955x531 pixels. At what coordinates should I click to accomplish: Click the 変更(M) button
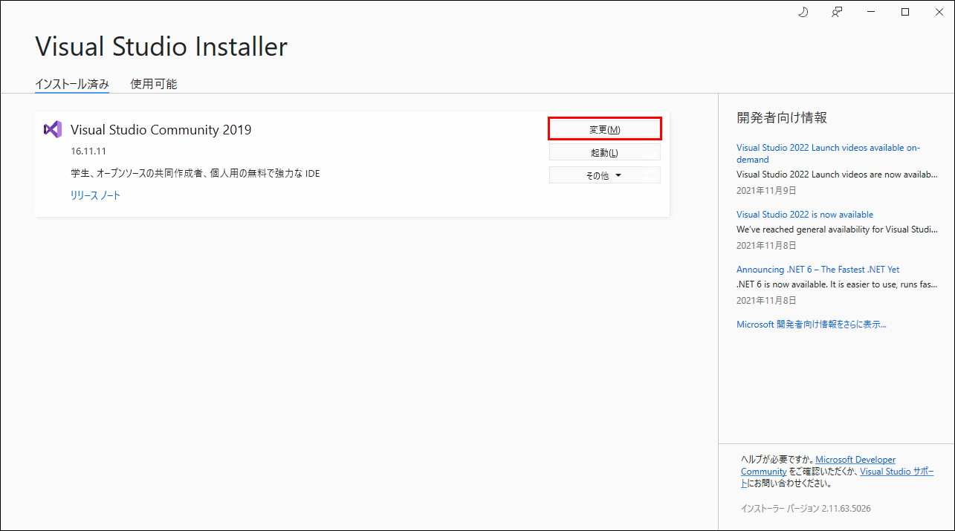[x=605, y=129]
